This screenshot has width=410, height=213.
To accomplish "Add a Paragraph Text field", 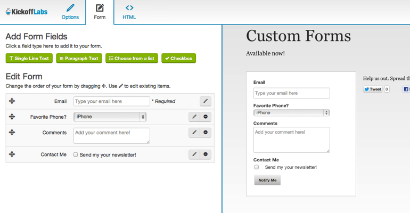I will point(79,59).
